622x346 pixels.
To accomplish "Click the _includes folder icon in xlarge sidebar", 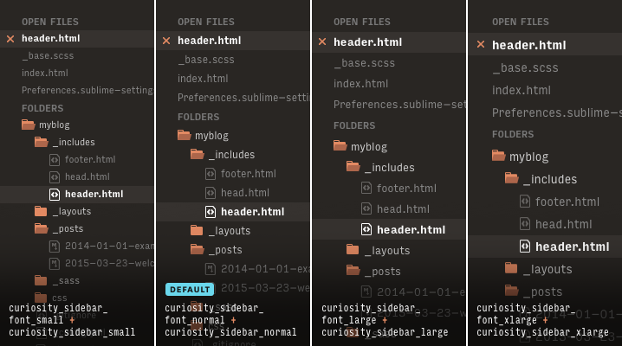I will click(x=512, y=178).
